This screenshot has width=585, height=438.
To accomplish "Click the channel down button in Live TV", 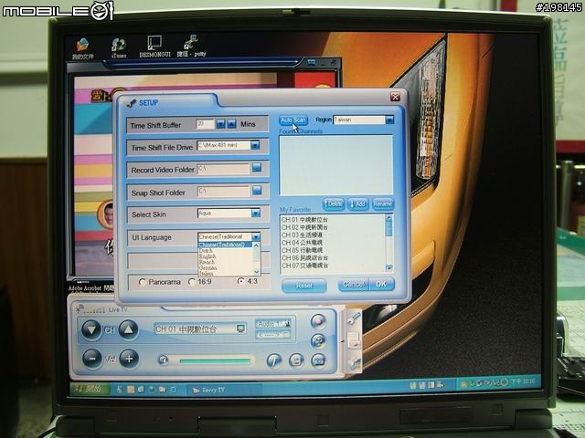I will [x=91, y=329].
